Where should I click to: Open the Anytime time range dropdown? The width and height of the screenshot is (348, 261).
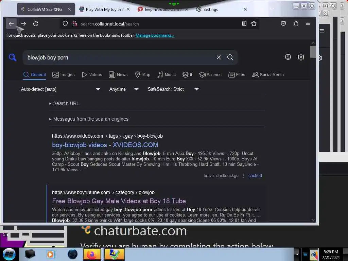click(124, 89)
